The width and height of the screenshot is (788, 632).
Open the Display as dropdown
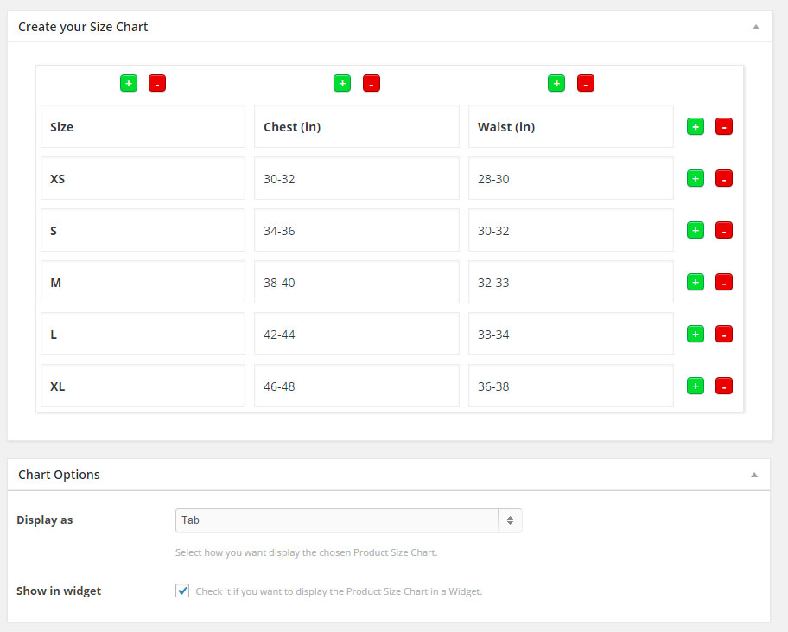click(x=348, y=520)
